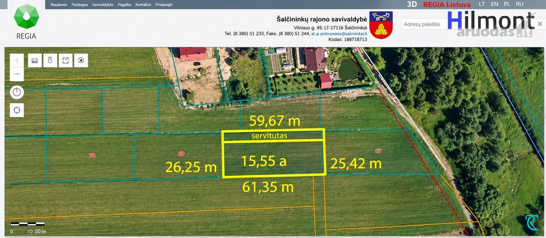Screen dimensions: 546x238
Task: Click the Šalčininkai municipality coat of arms
Action: pos(381,25)
